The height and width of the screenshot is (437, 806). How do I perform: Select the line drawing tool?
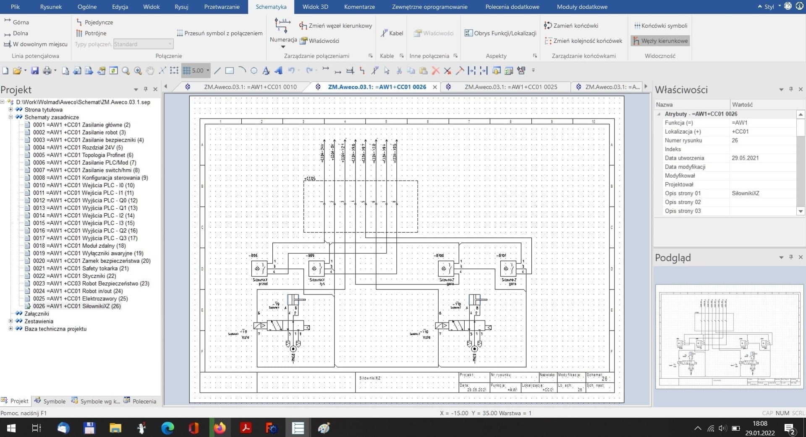coord(217,71)
